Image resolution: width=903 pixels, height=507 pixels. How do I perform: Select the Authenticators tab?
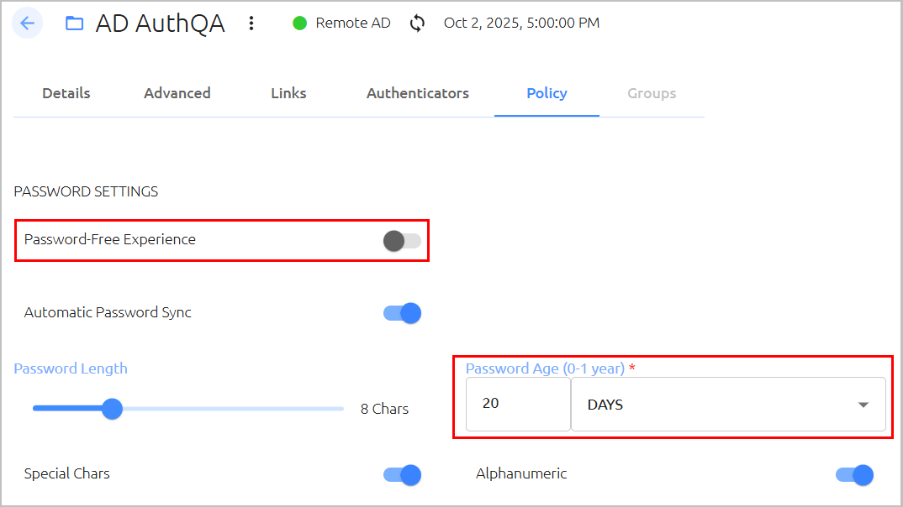coord(418,93)
